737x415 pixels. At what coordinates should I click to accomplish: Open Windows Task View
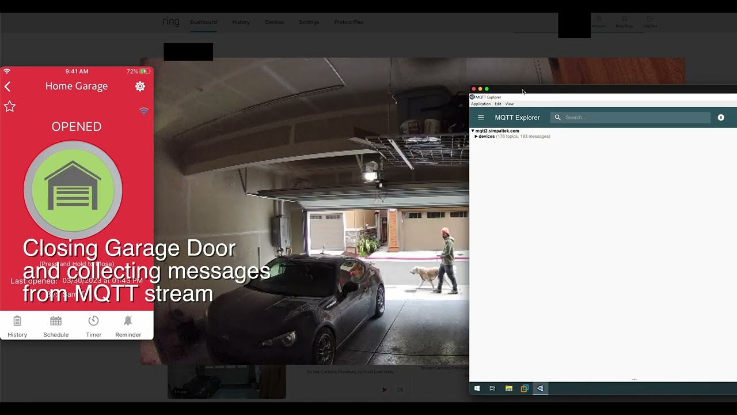[492, 388]
